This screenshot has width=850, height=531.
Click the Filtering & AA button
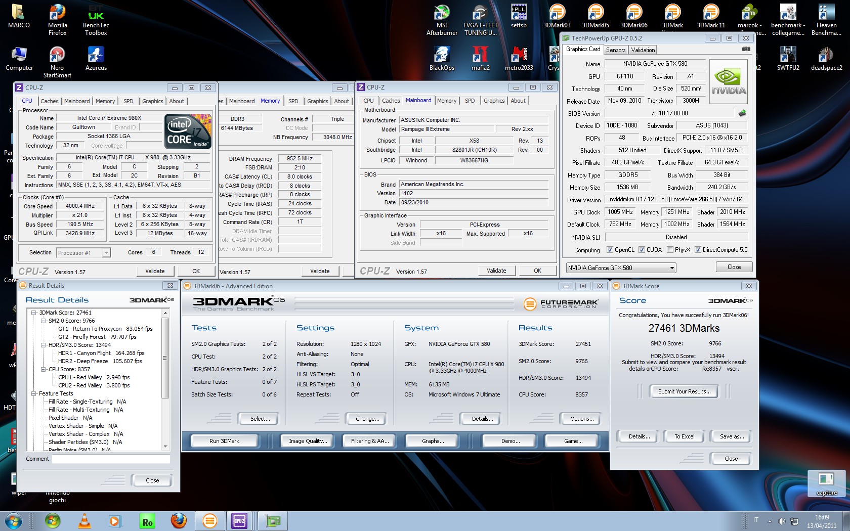point(370,441)
